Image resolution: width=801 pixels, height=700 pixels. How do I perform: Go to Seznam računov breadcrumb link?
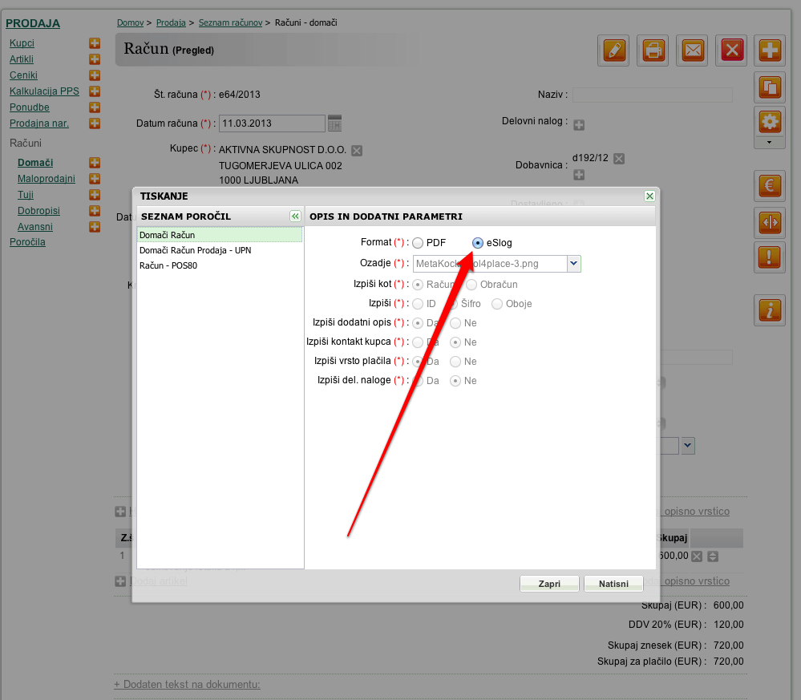point(230,22)
